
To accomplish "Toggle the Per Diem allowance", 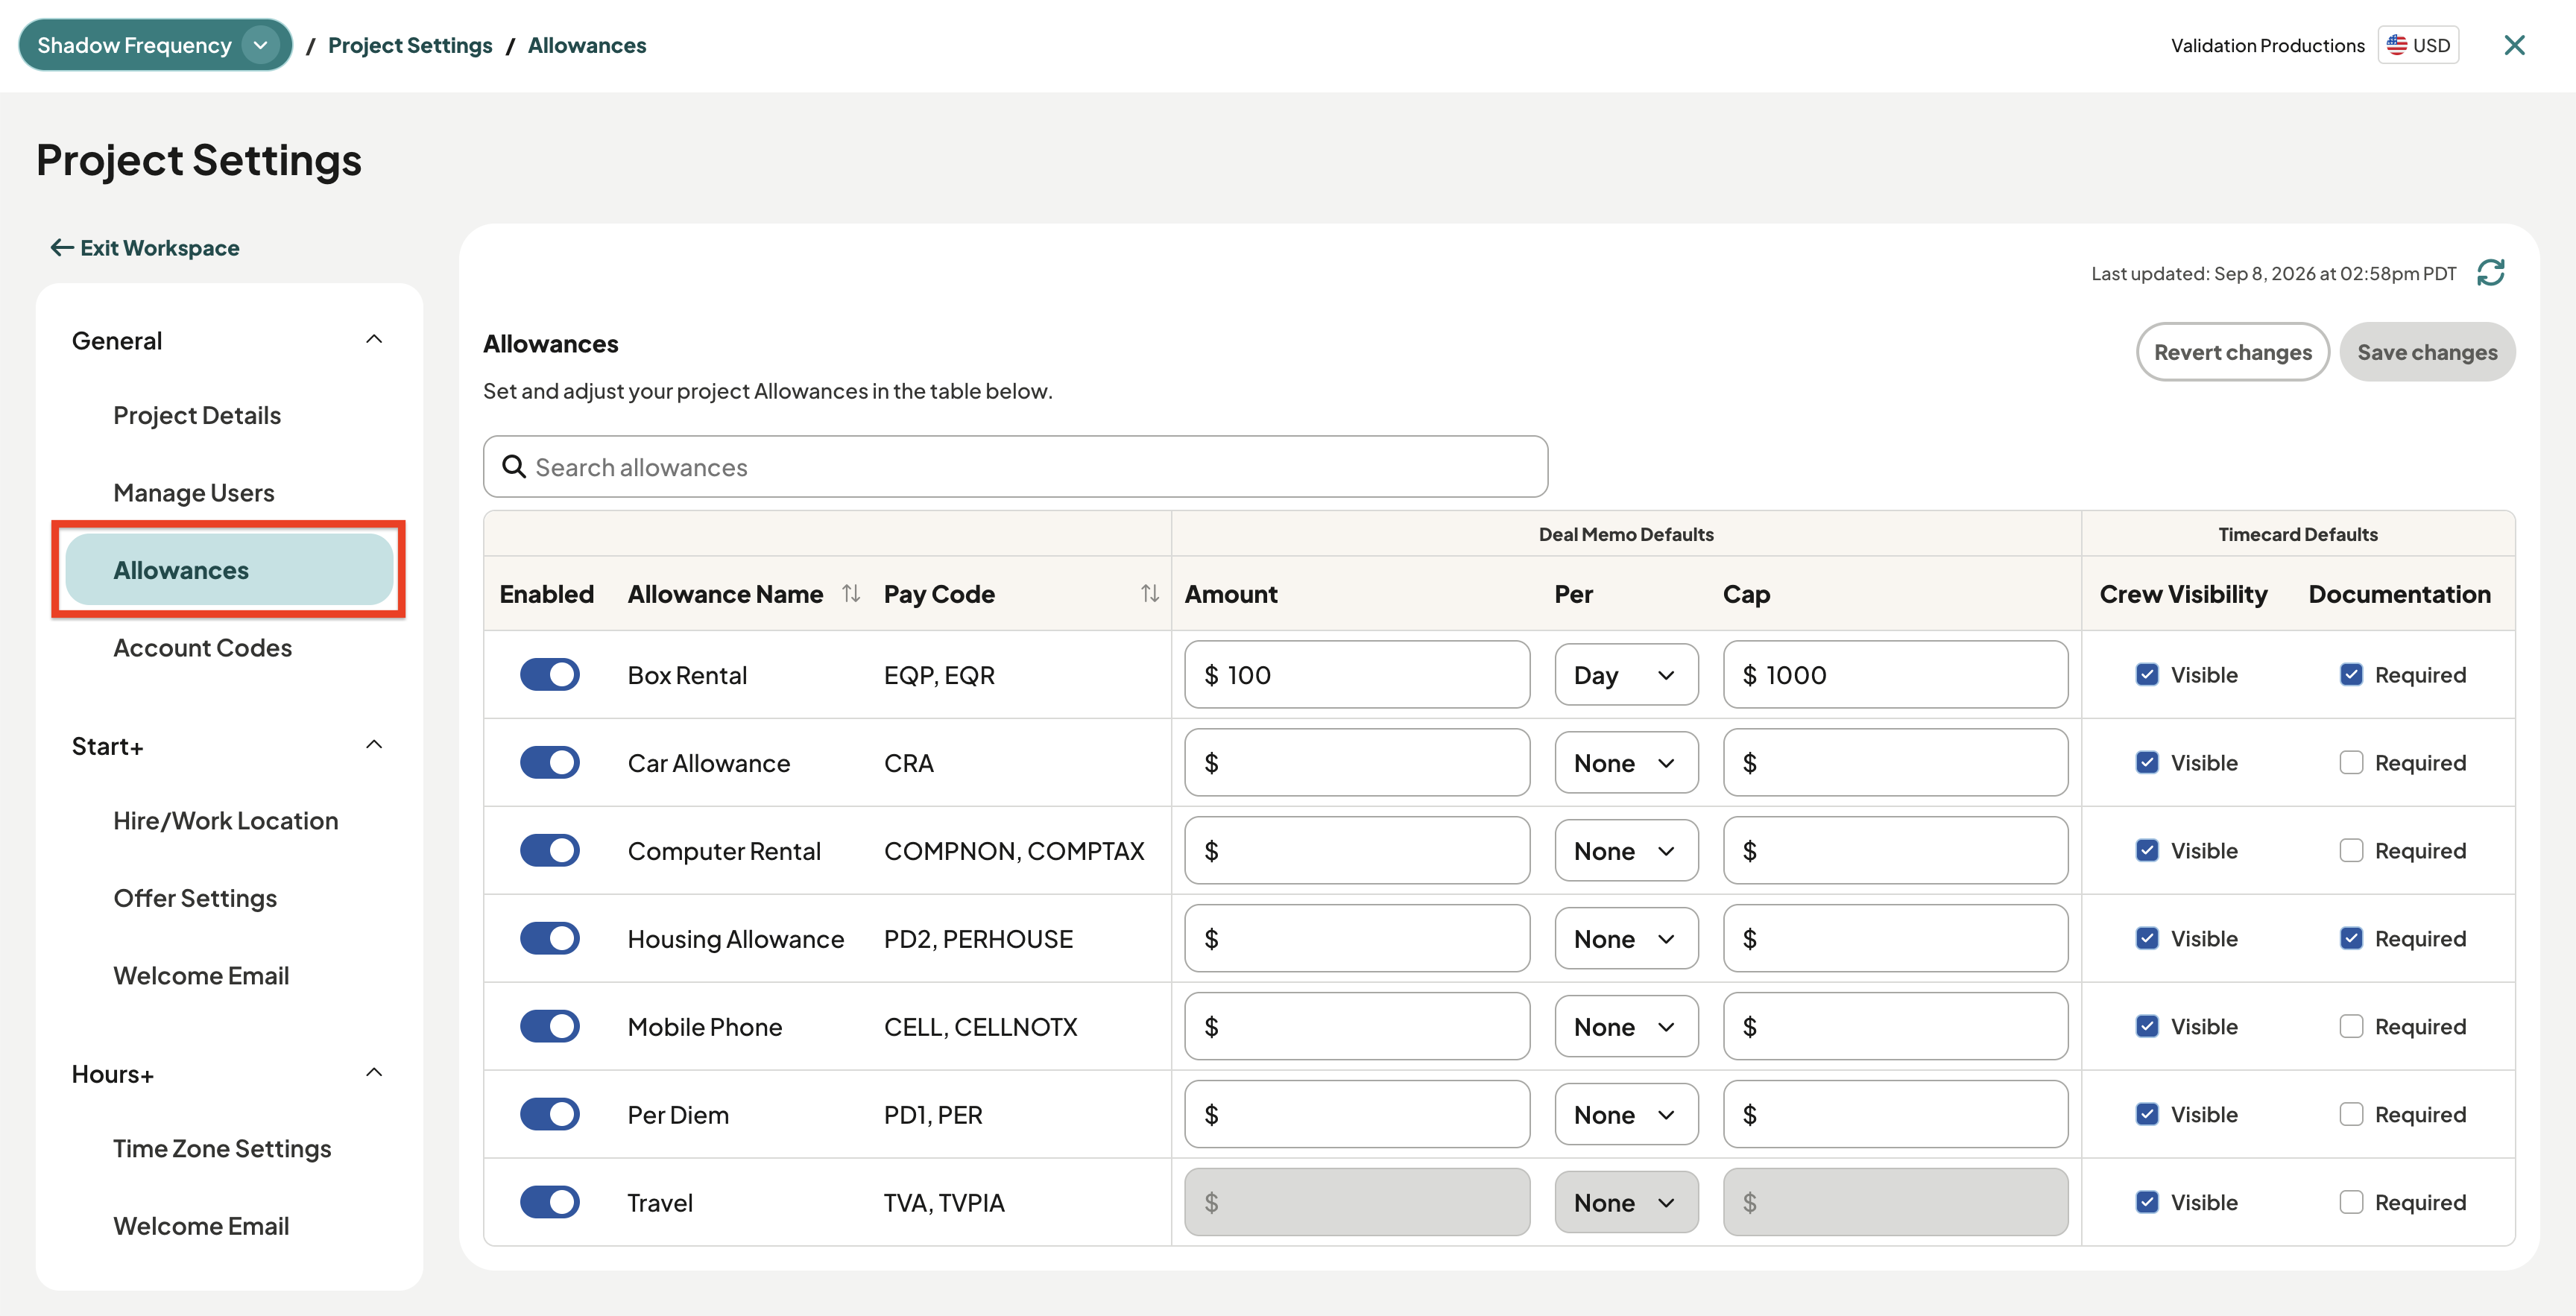I will pyautogui.click(x=549, y=1114).
